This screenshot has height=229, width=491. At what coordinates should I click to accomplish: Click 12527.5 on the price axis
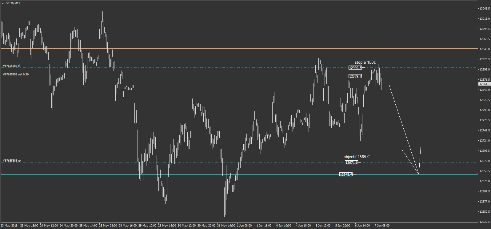pyautogui.click(x=485, y=222)
